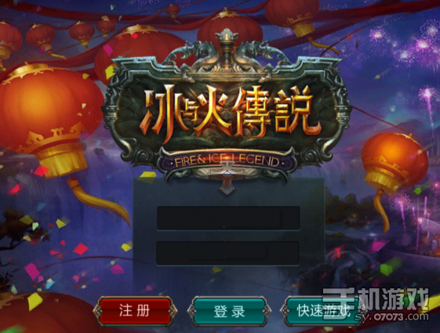The width and height of the screenshot is (440, 333).
Task: Focus the lower password input field
Action: [227, 253]
